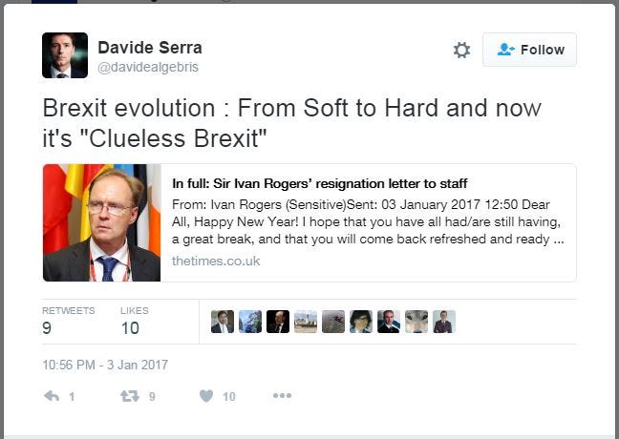Click the last liker avatar in the row
The image size is (619, 439).
point(443,322)
